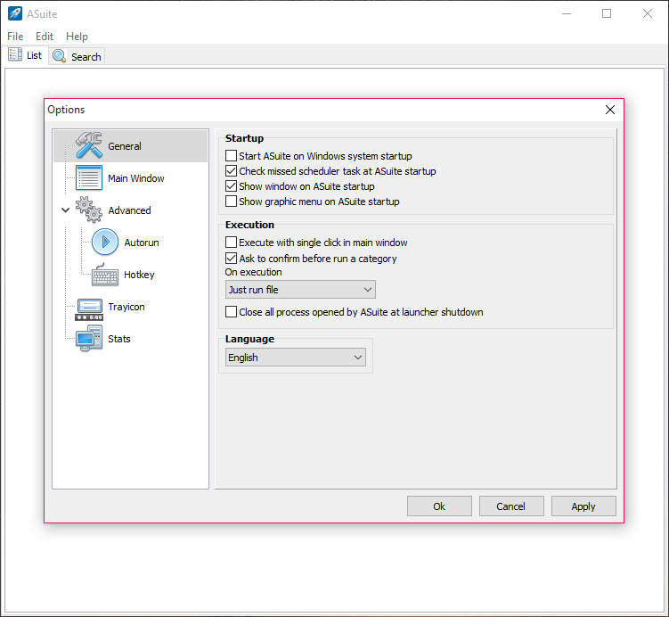This screenshot has width=669, height=617.
Task: Select the Stats options page
Action: 119,339
